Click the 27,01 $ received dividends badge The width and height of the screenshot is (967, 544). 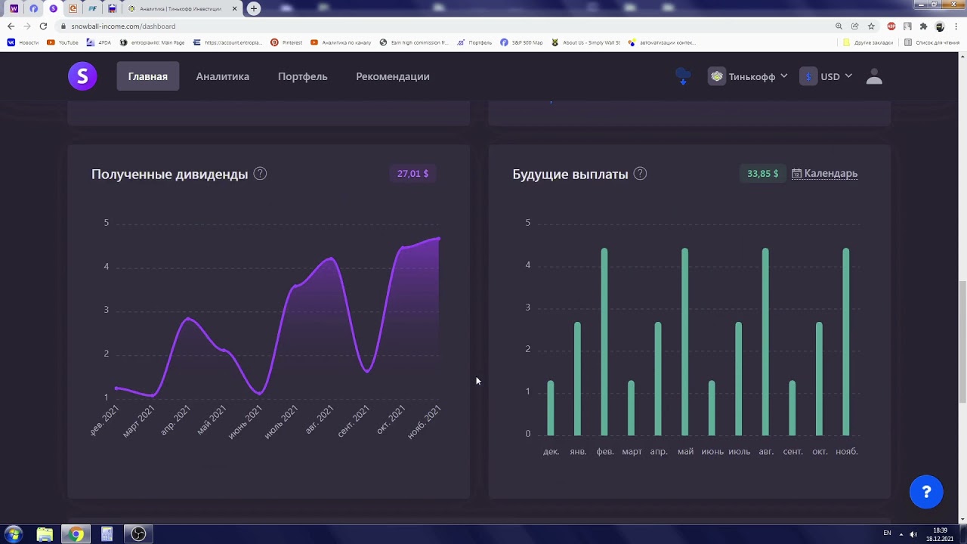point(412,174)
